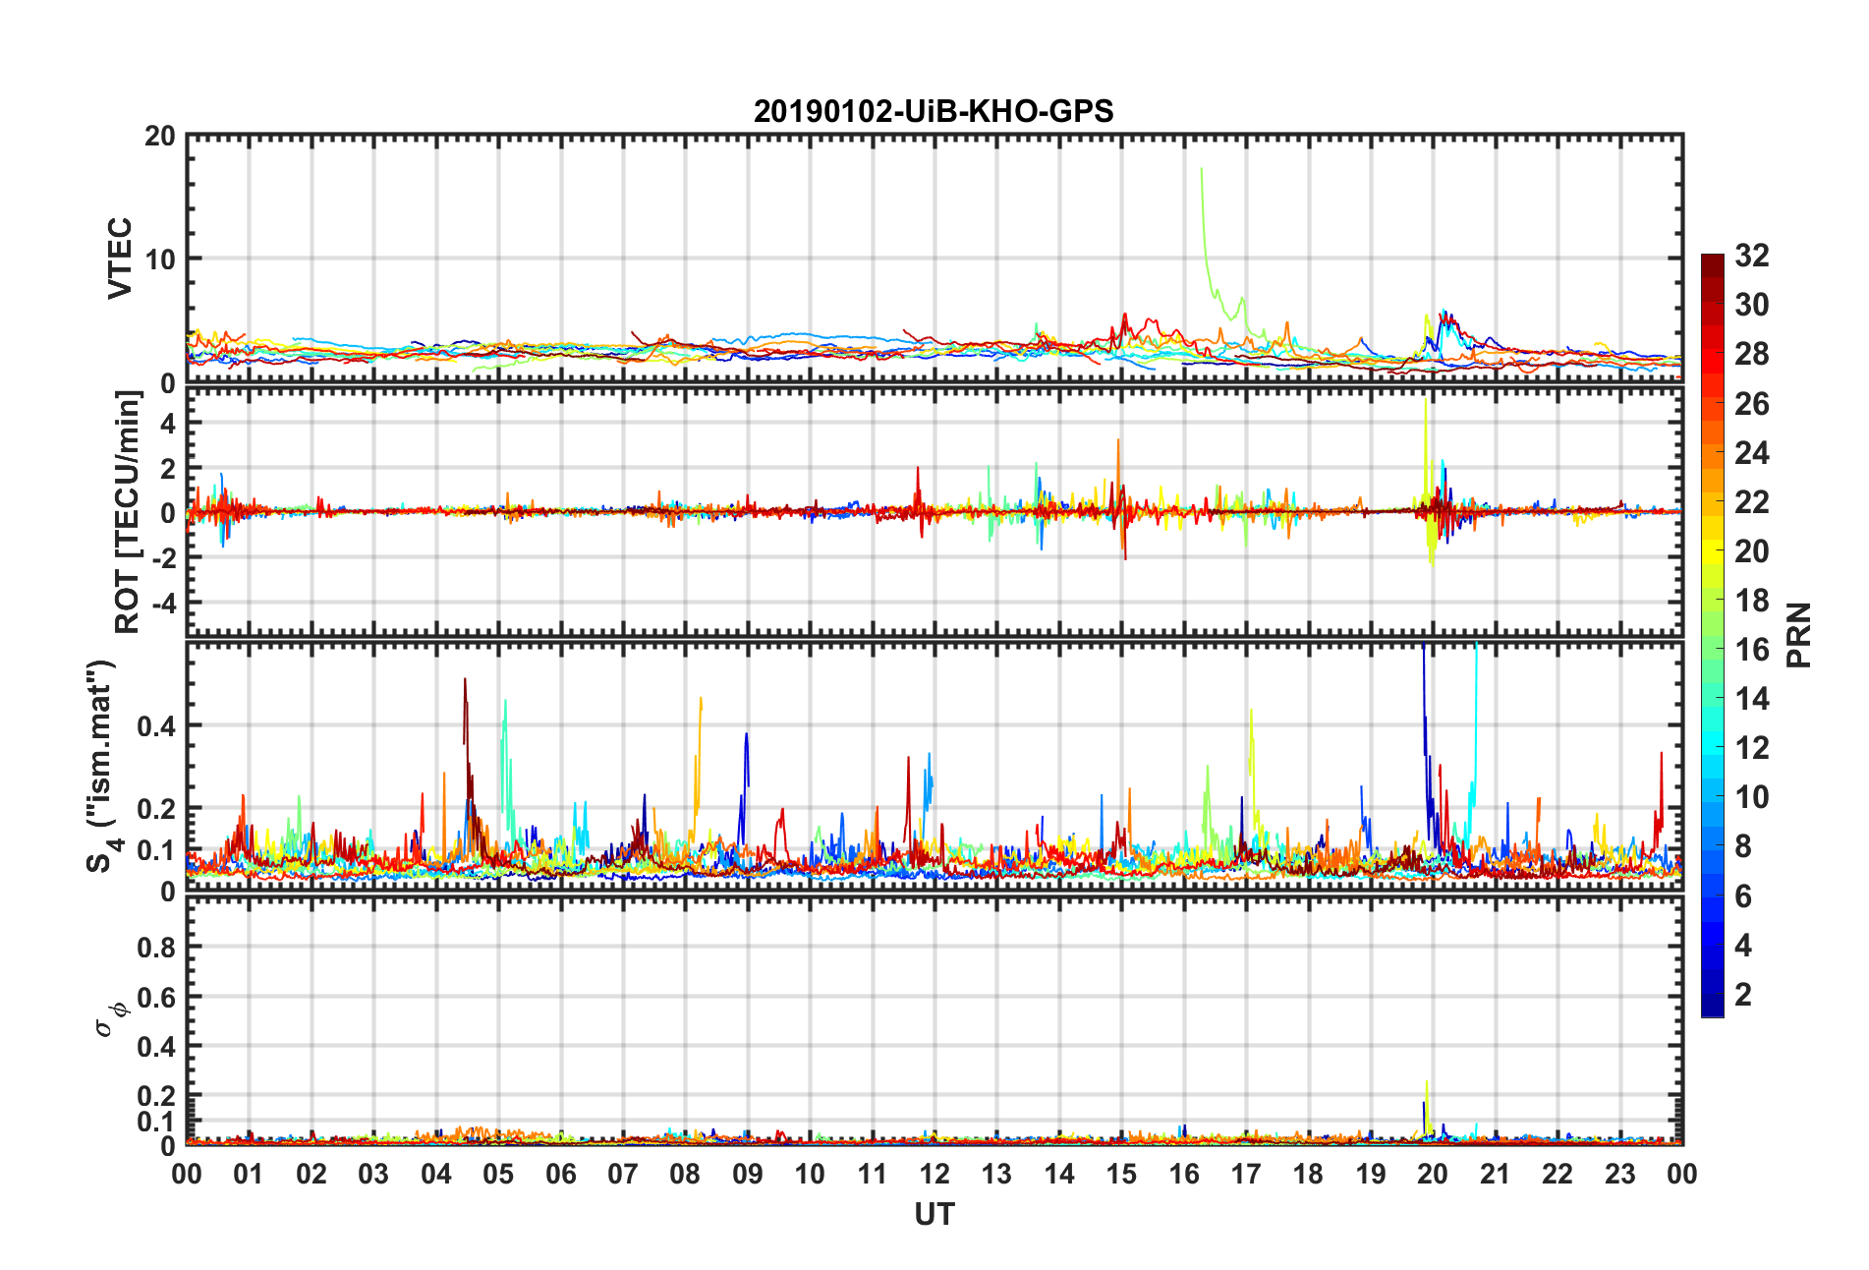This screenshot has width=1869, height=1270.
Task: Click x-axis tick label 20
Action: click(x=1433, y=1174)
